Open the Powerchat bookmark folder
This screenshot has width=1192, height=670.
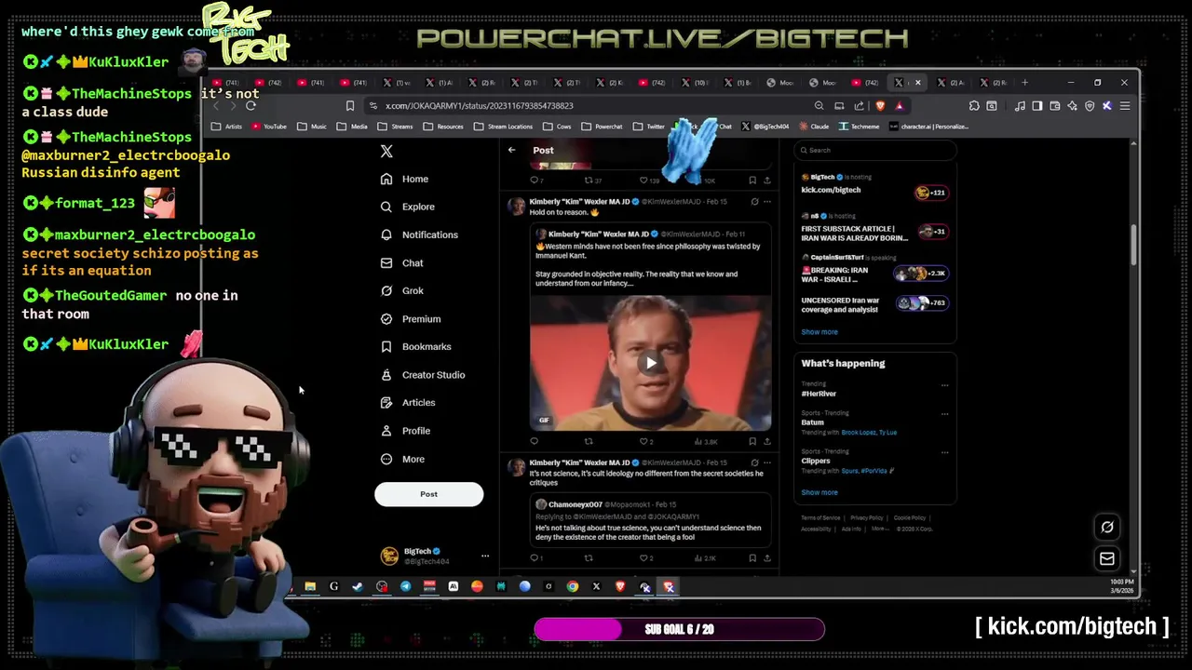(602, 127)
